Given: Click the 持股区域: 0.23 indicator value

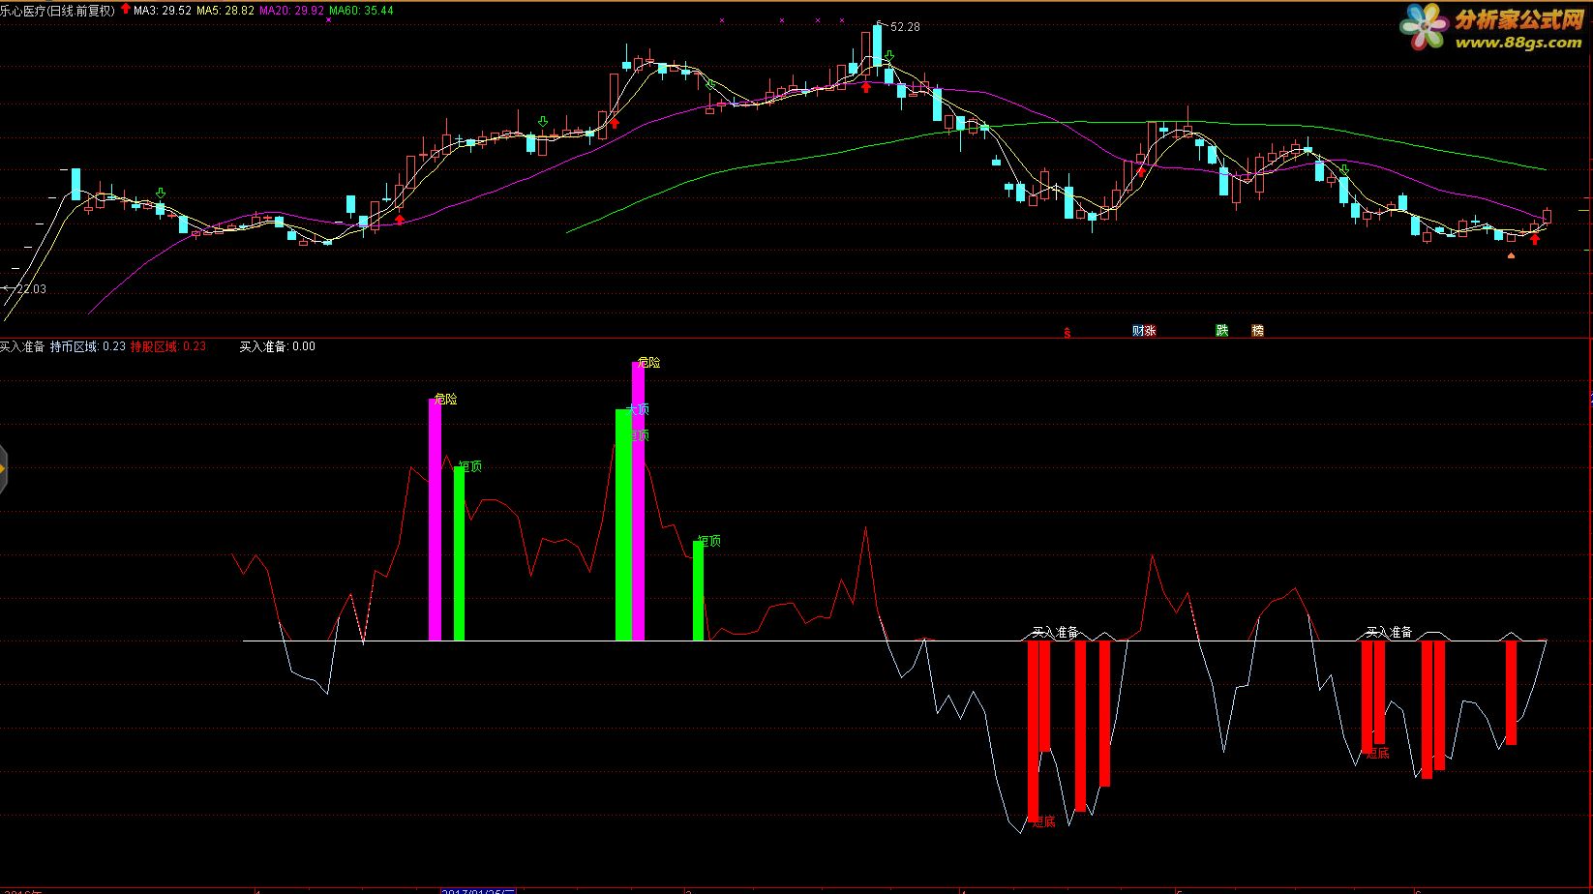Looking at the screenshot, I should 168,346.
